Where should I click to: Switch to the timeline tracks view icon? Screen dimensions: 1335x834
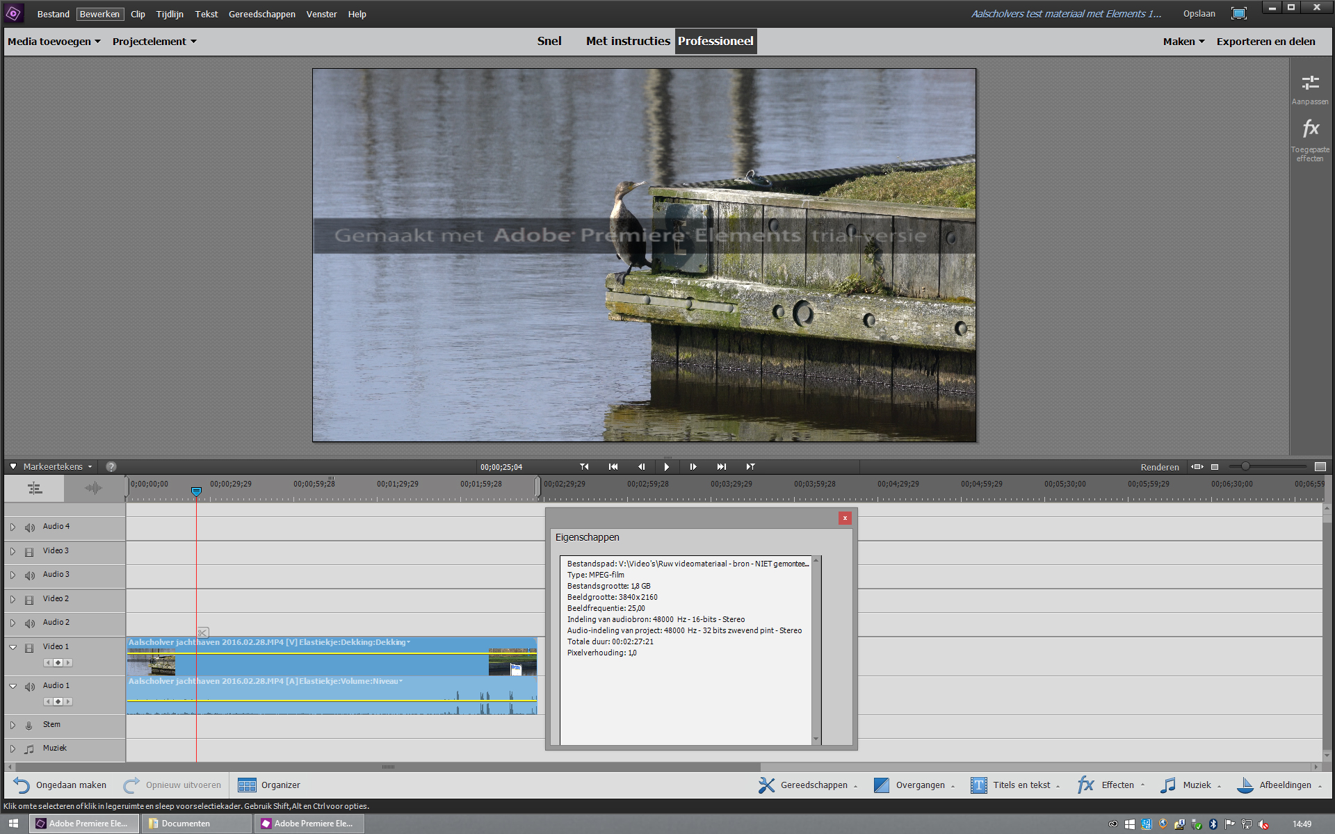tap(35, 489)
